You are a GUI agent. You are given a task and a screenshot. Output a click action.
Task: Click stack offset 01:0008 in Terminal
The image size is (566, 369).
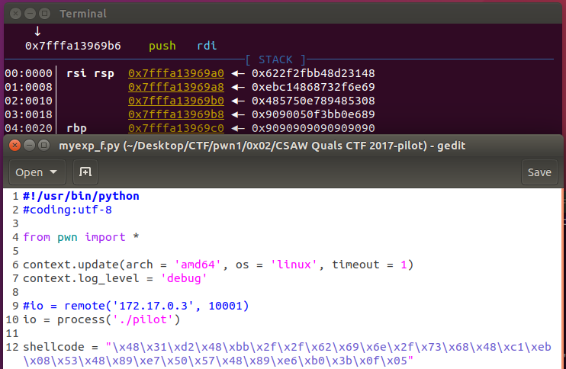coord(28,87)
